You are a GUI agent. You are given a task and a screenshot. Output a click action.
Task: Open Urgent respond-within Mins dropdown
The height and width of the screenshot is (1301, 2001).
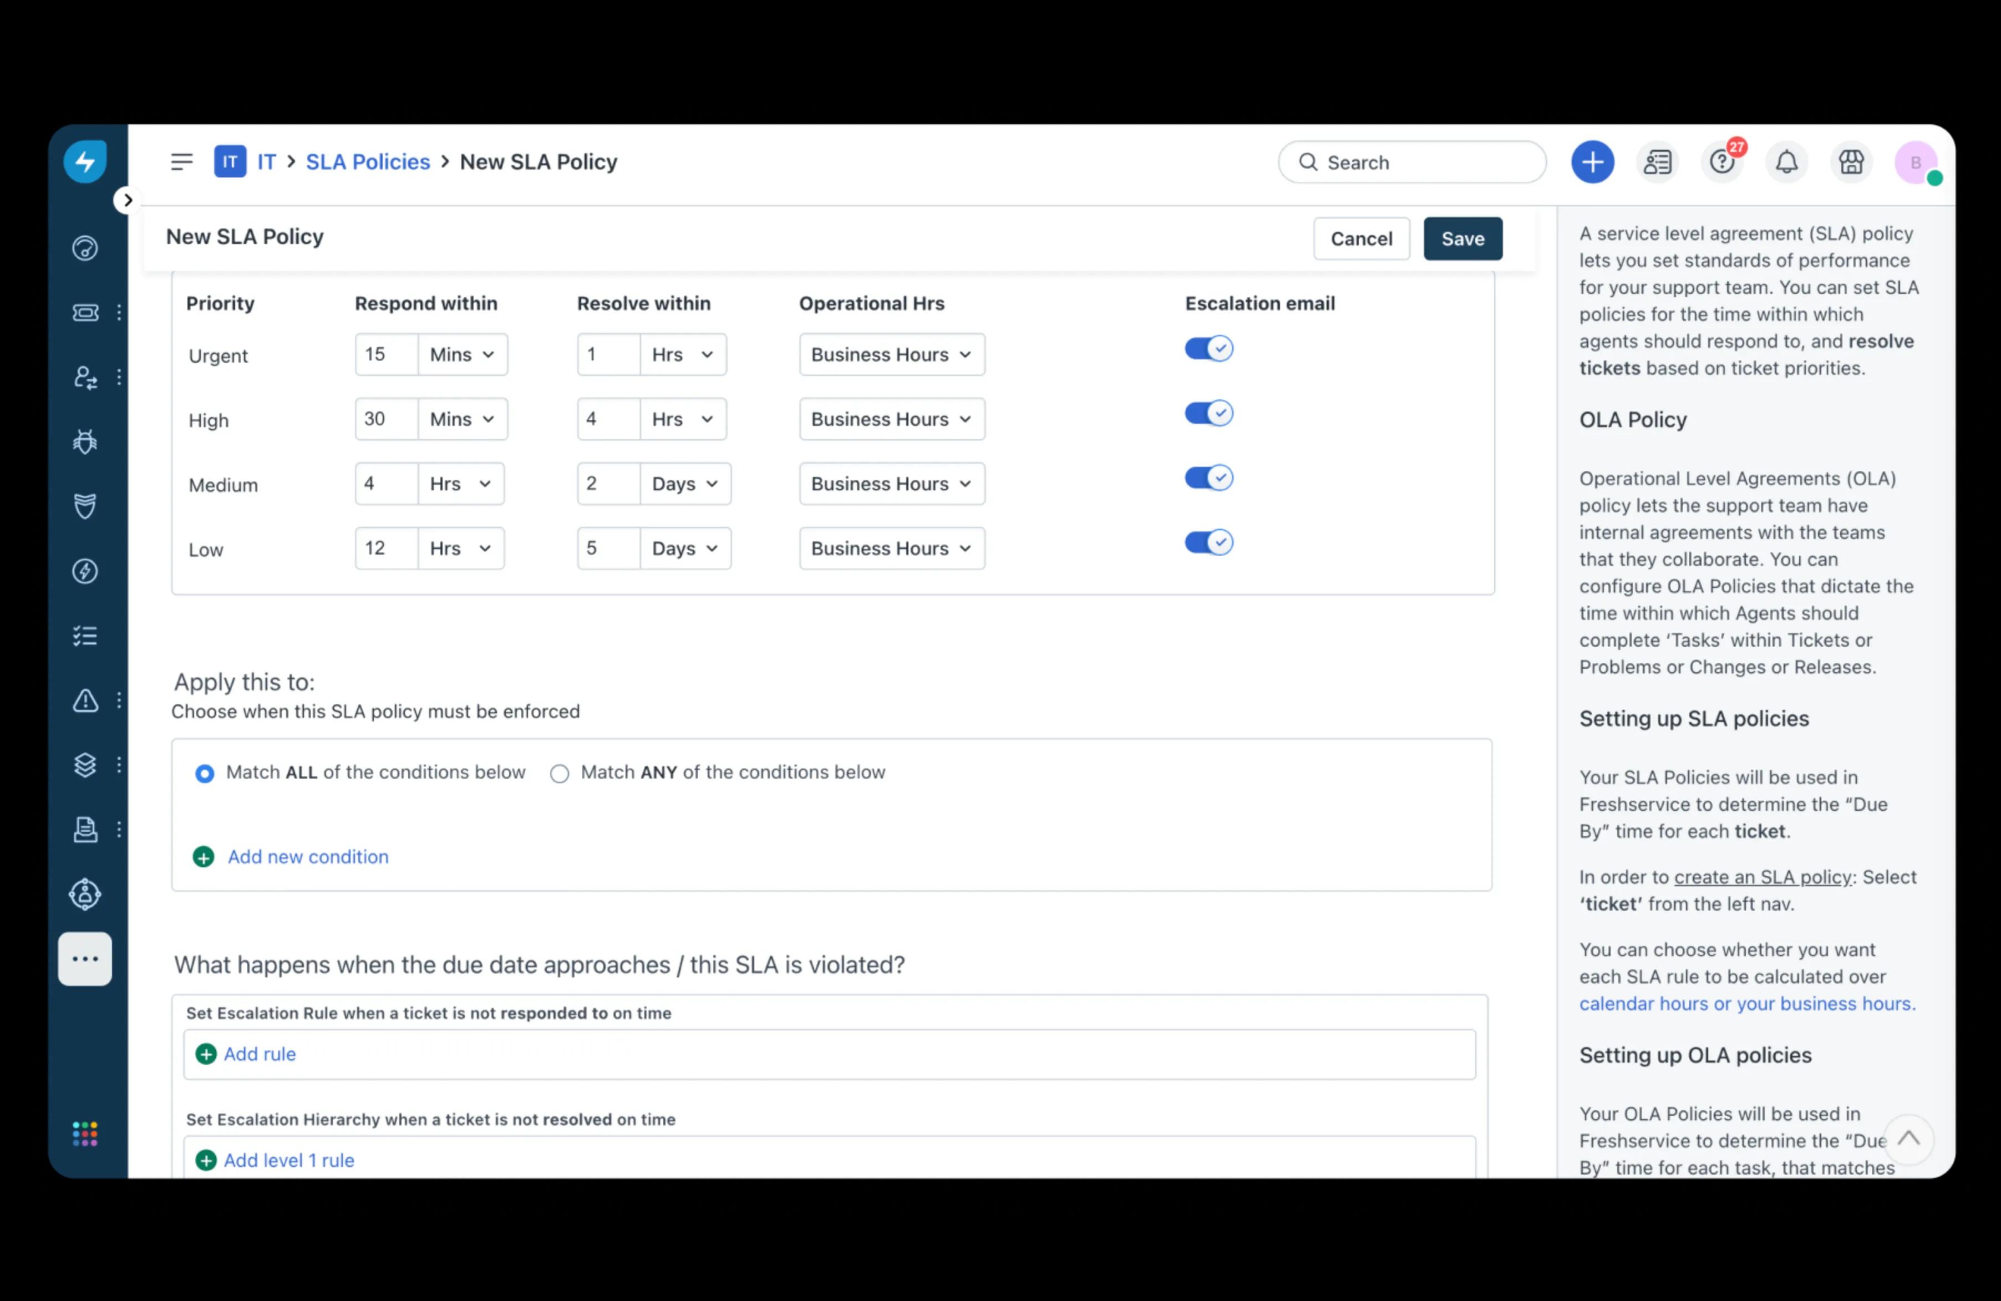(x=463, y=355)
